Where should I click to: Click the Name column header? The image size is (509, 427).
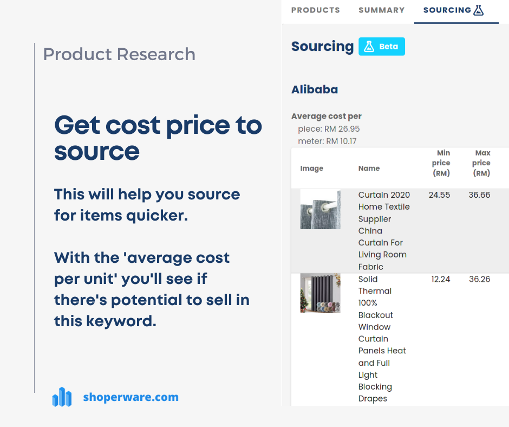click(369, 168)
